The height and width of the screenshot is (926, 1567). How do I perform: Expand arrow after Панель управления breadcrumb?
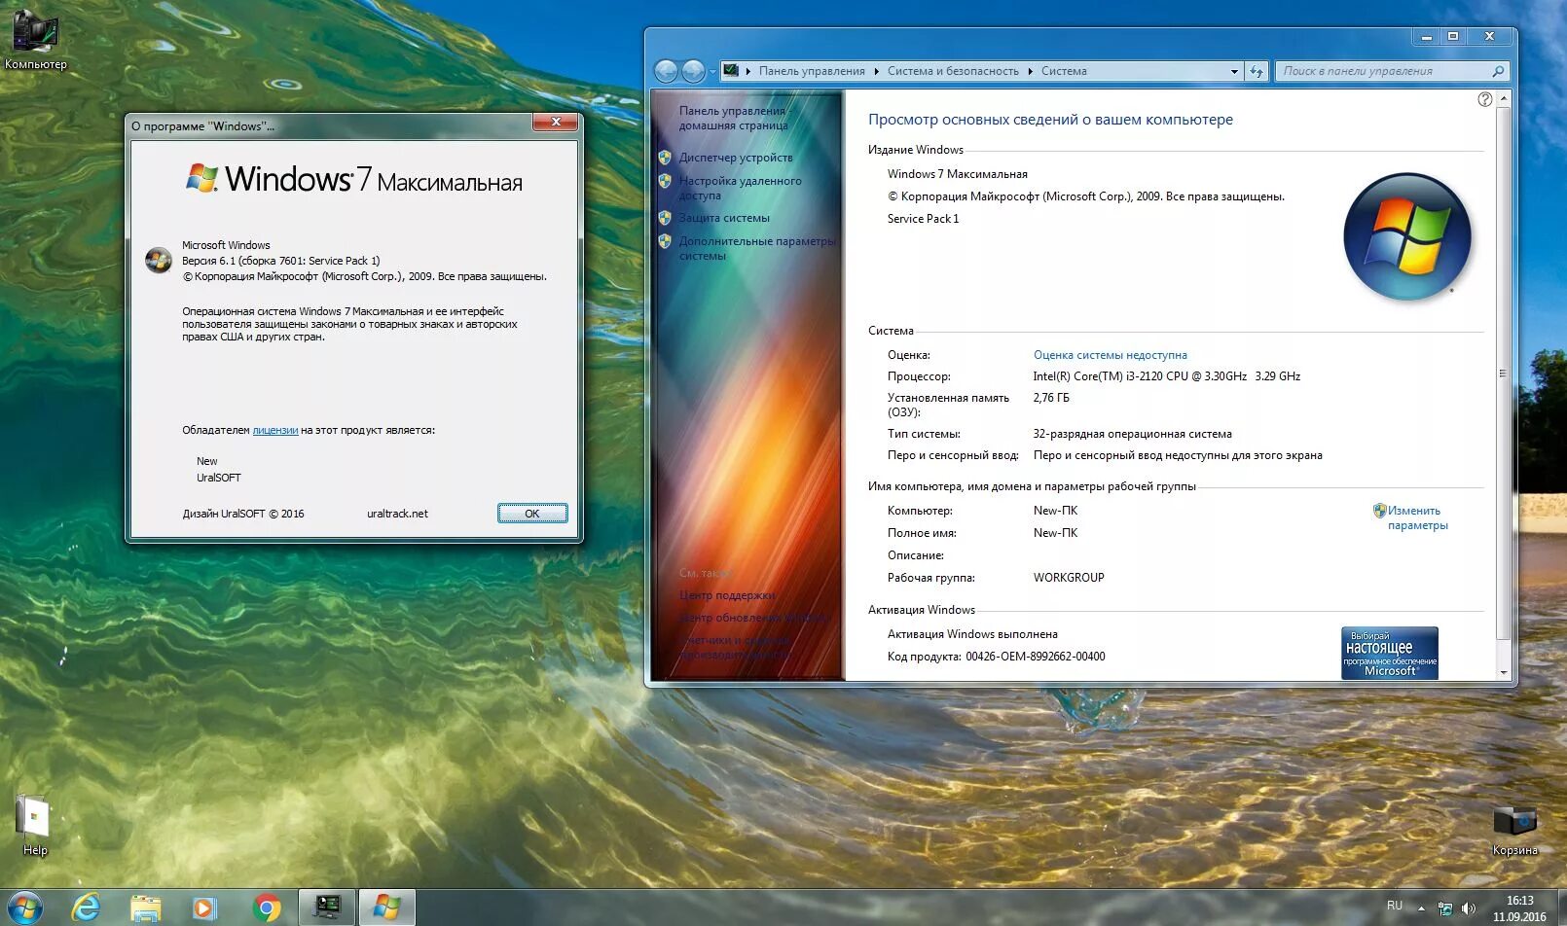876,71
